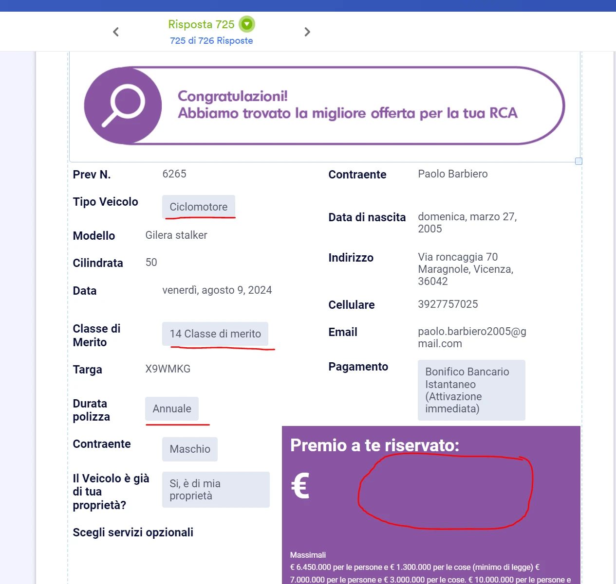Click the Risposta 725 title
This screenshot has width=616, height=584.
point(201,24)
